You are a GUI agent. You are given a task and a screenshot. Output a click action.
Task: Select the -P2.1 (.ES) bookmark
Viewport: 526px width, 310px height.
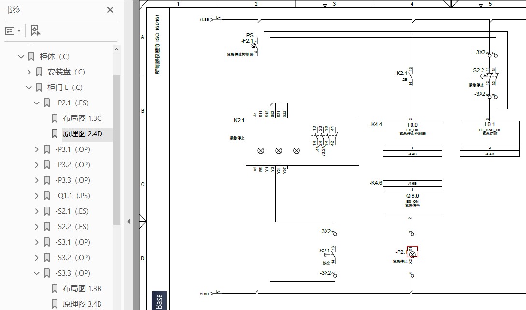tap(72, 103)
